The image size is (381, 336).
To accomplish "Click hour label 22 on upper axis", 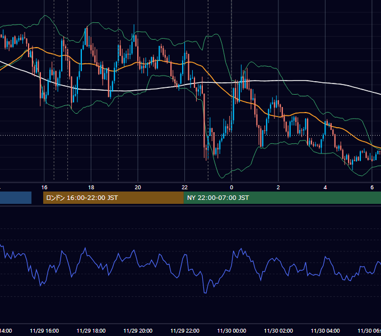I will 185,188.
